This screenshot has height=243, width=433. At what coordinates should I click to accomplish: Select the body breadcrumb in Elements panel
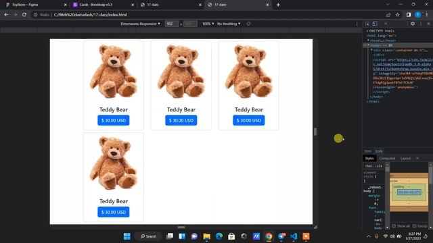coord(379,151)
